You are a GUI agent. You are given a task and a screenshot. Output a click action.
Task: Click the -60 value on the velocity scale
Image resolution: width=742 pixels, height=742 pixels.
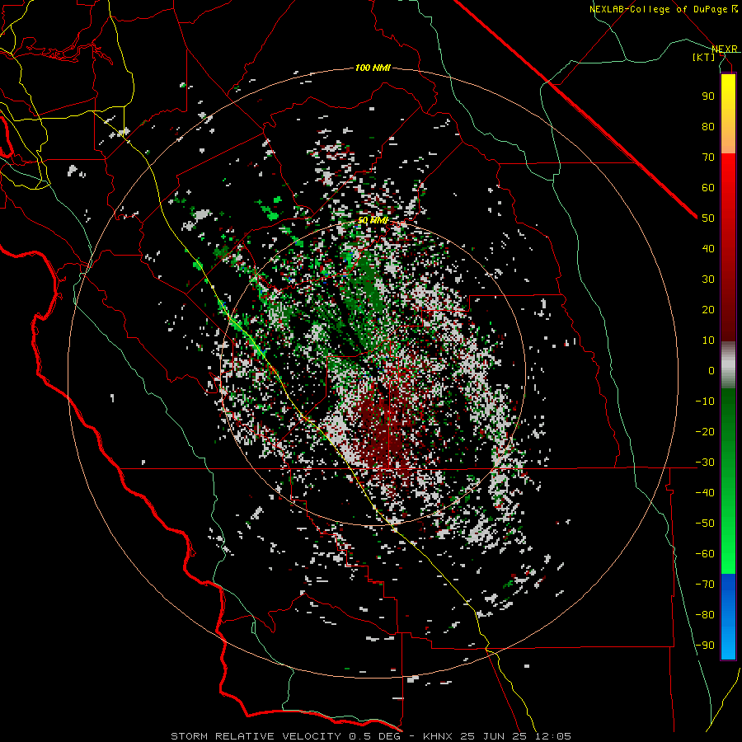click(705, 554)
